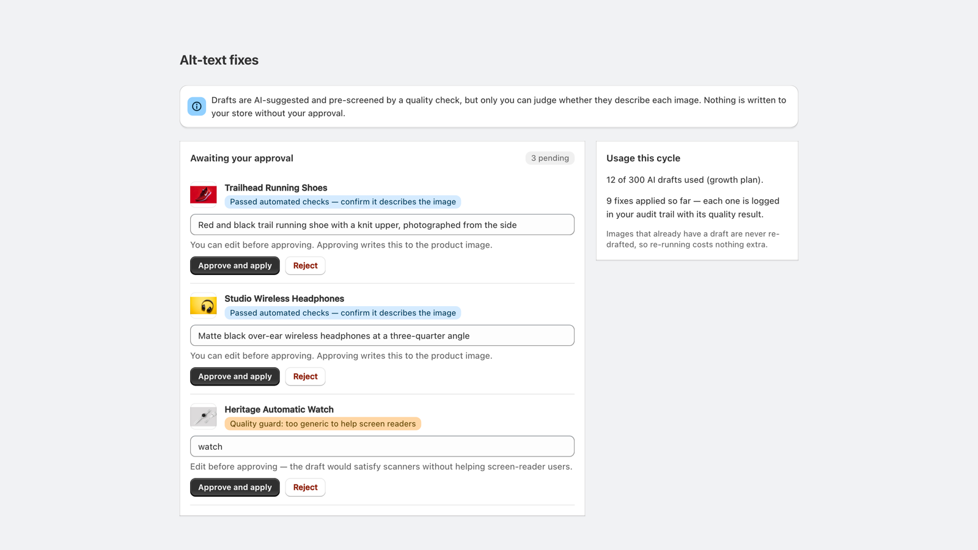
Task: Click the quality guard warning badge
Action: click(x=323, y=424)
